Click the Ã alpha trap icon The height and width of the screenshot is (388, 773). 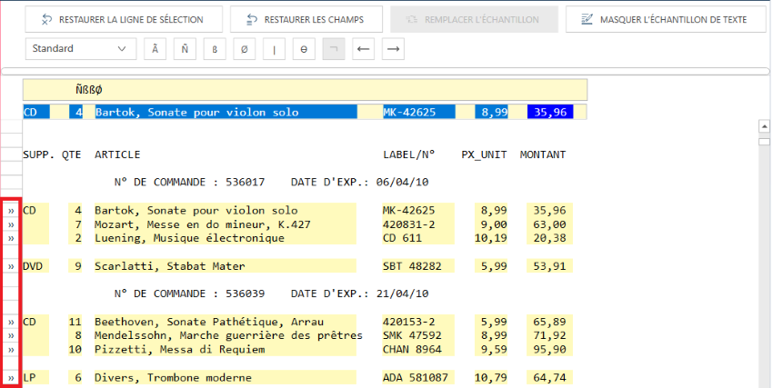tap(156, 48)
